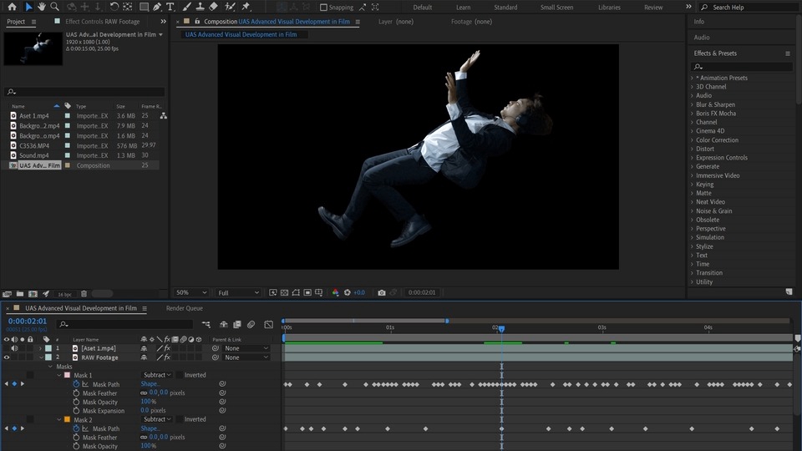This screenshot has height=451, width=802.
Task: Take a snapshot with the camera icon
Action: tap(382, 293)
